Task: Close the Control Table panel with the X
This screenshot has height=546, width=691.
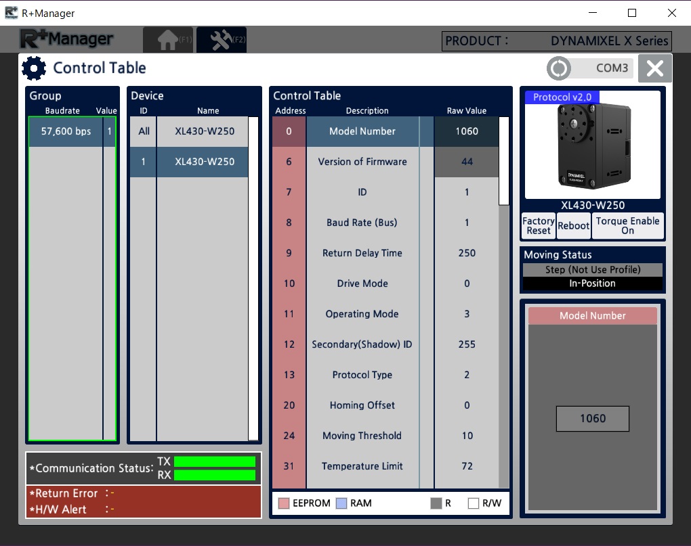Action: click(x=655, y=68)
